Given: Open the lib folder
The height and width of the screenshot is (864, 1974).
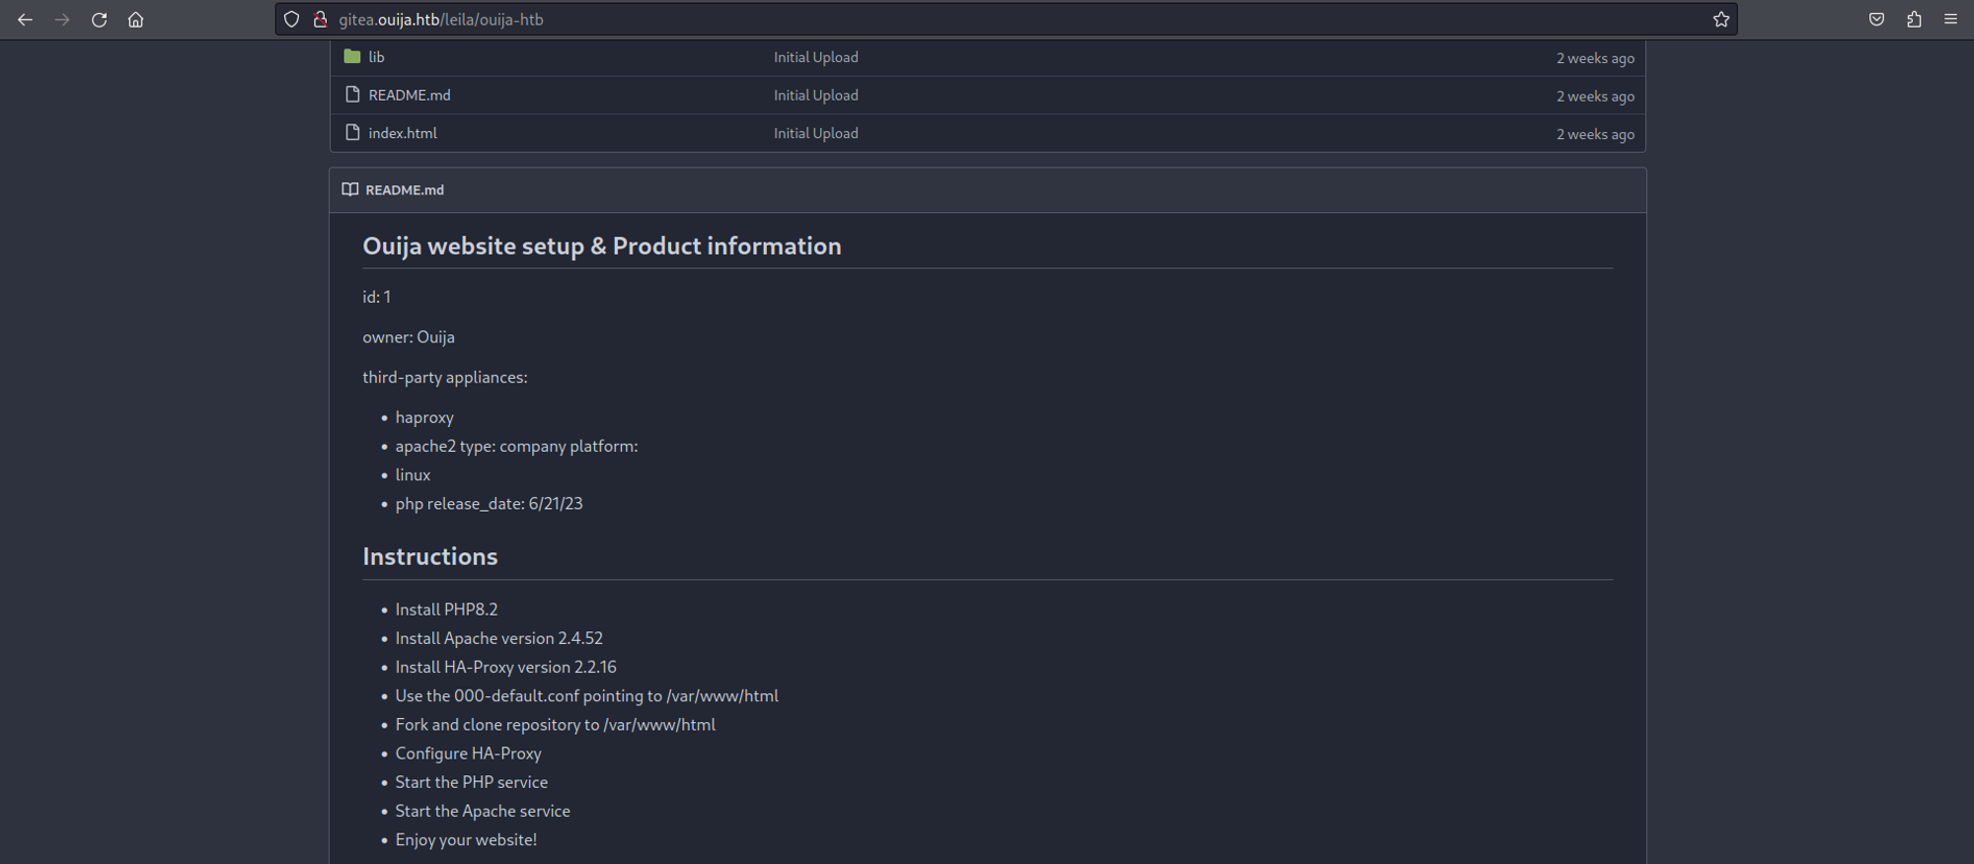Looking at the screenshot, I should pyautogui.click(x=376, y=57).
